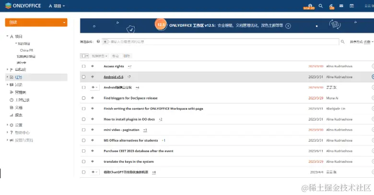Image resolution: width=374 pixels, height=195 pixels.
Task: Click the magnifier beside the filter field
Action: (342, 42)
